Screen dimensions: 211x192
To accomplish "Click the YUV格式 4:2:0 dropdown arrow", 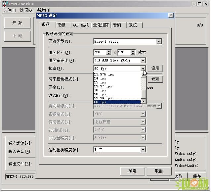I will point(143,130).
